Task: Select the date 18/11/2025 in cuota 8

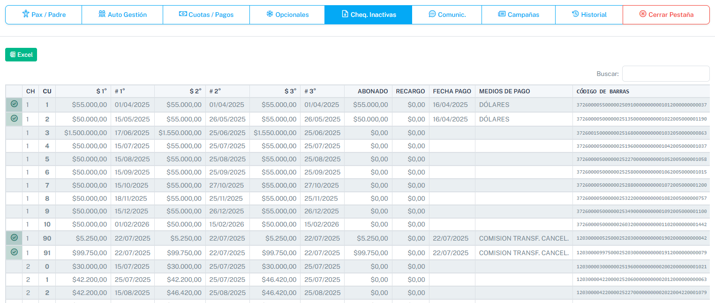Action: click(131, 198)
